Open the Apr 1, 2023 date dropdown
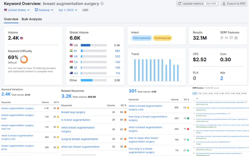Image resolution: width=249 pixels, height=156 pixels. point(68,10)
